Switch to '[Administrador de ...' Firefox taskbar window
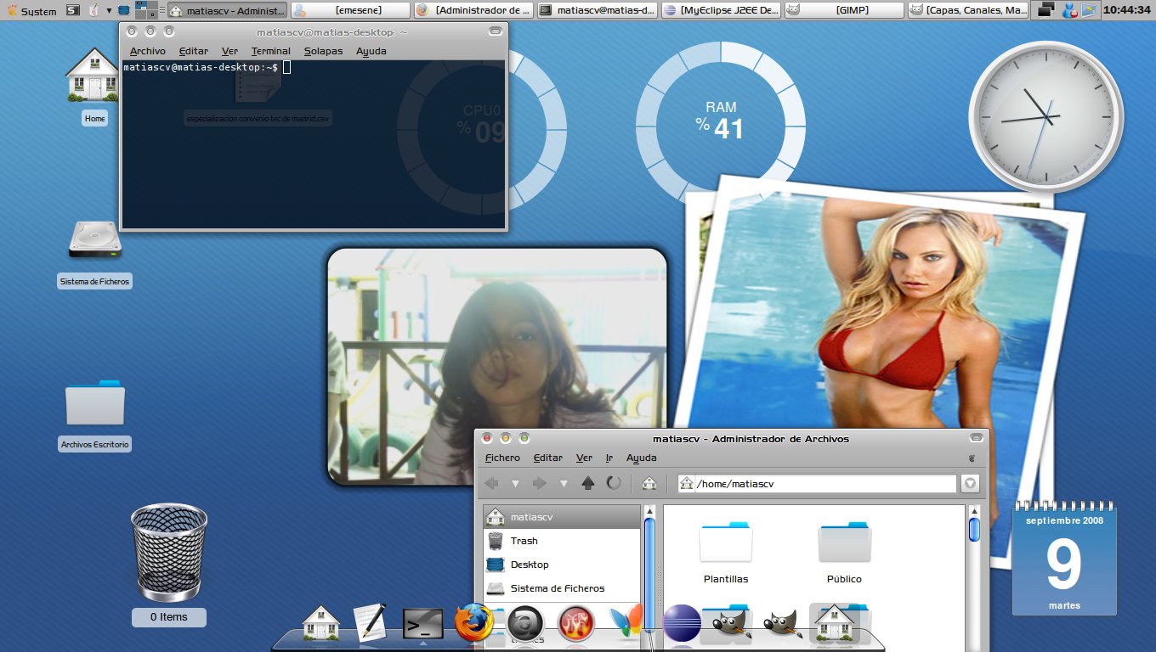 (x=474, y=11)
